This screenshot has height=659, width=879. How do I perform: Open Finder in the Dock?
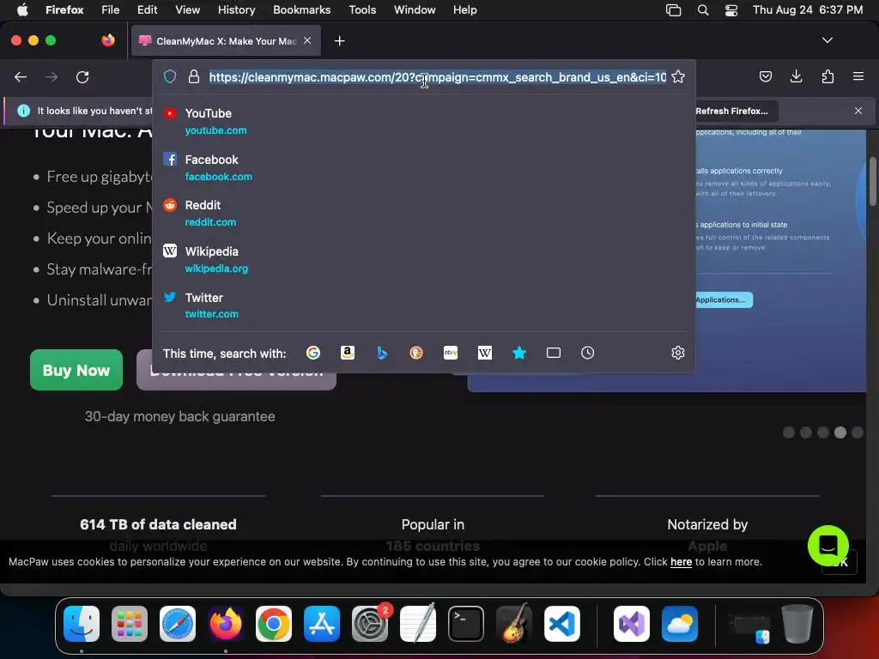82,624
